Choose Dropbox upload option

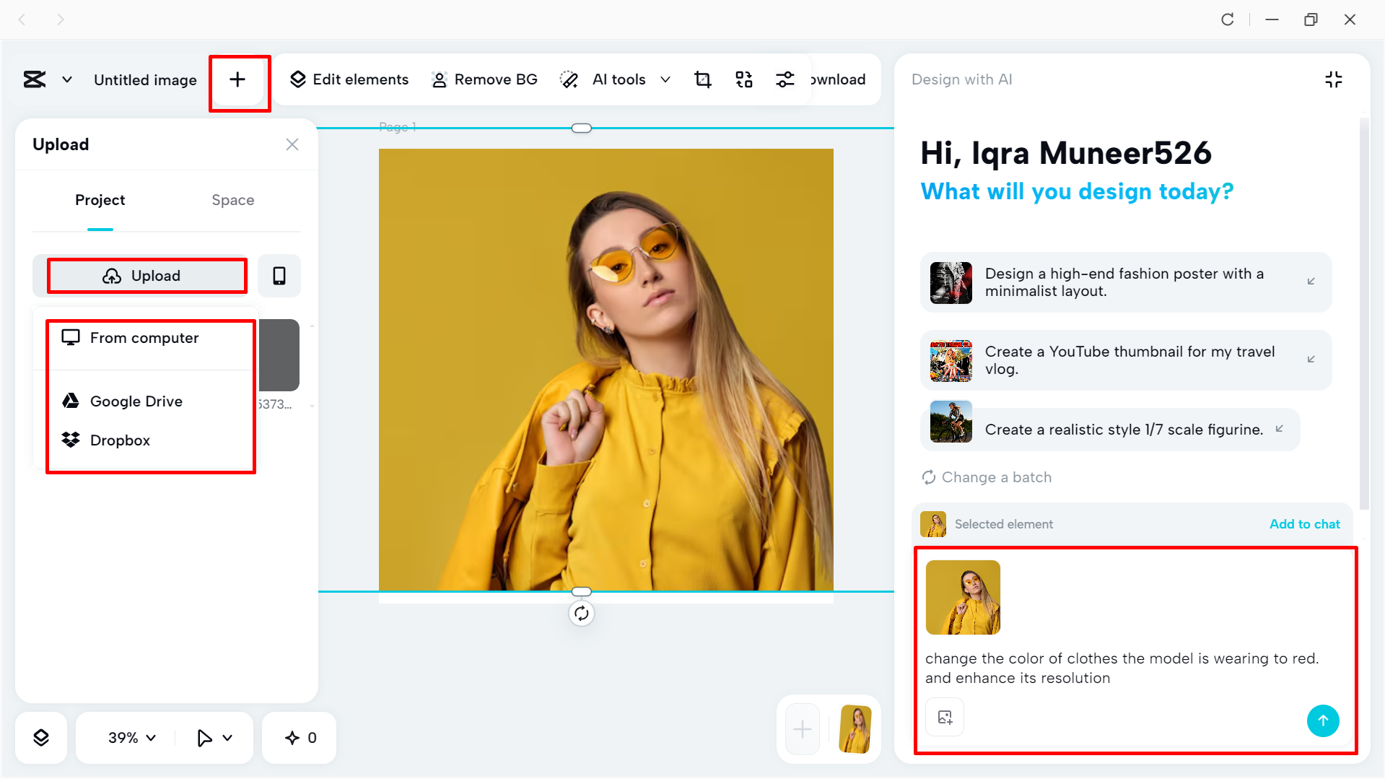pyautogui.click(x=144, y=440)
